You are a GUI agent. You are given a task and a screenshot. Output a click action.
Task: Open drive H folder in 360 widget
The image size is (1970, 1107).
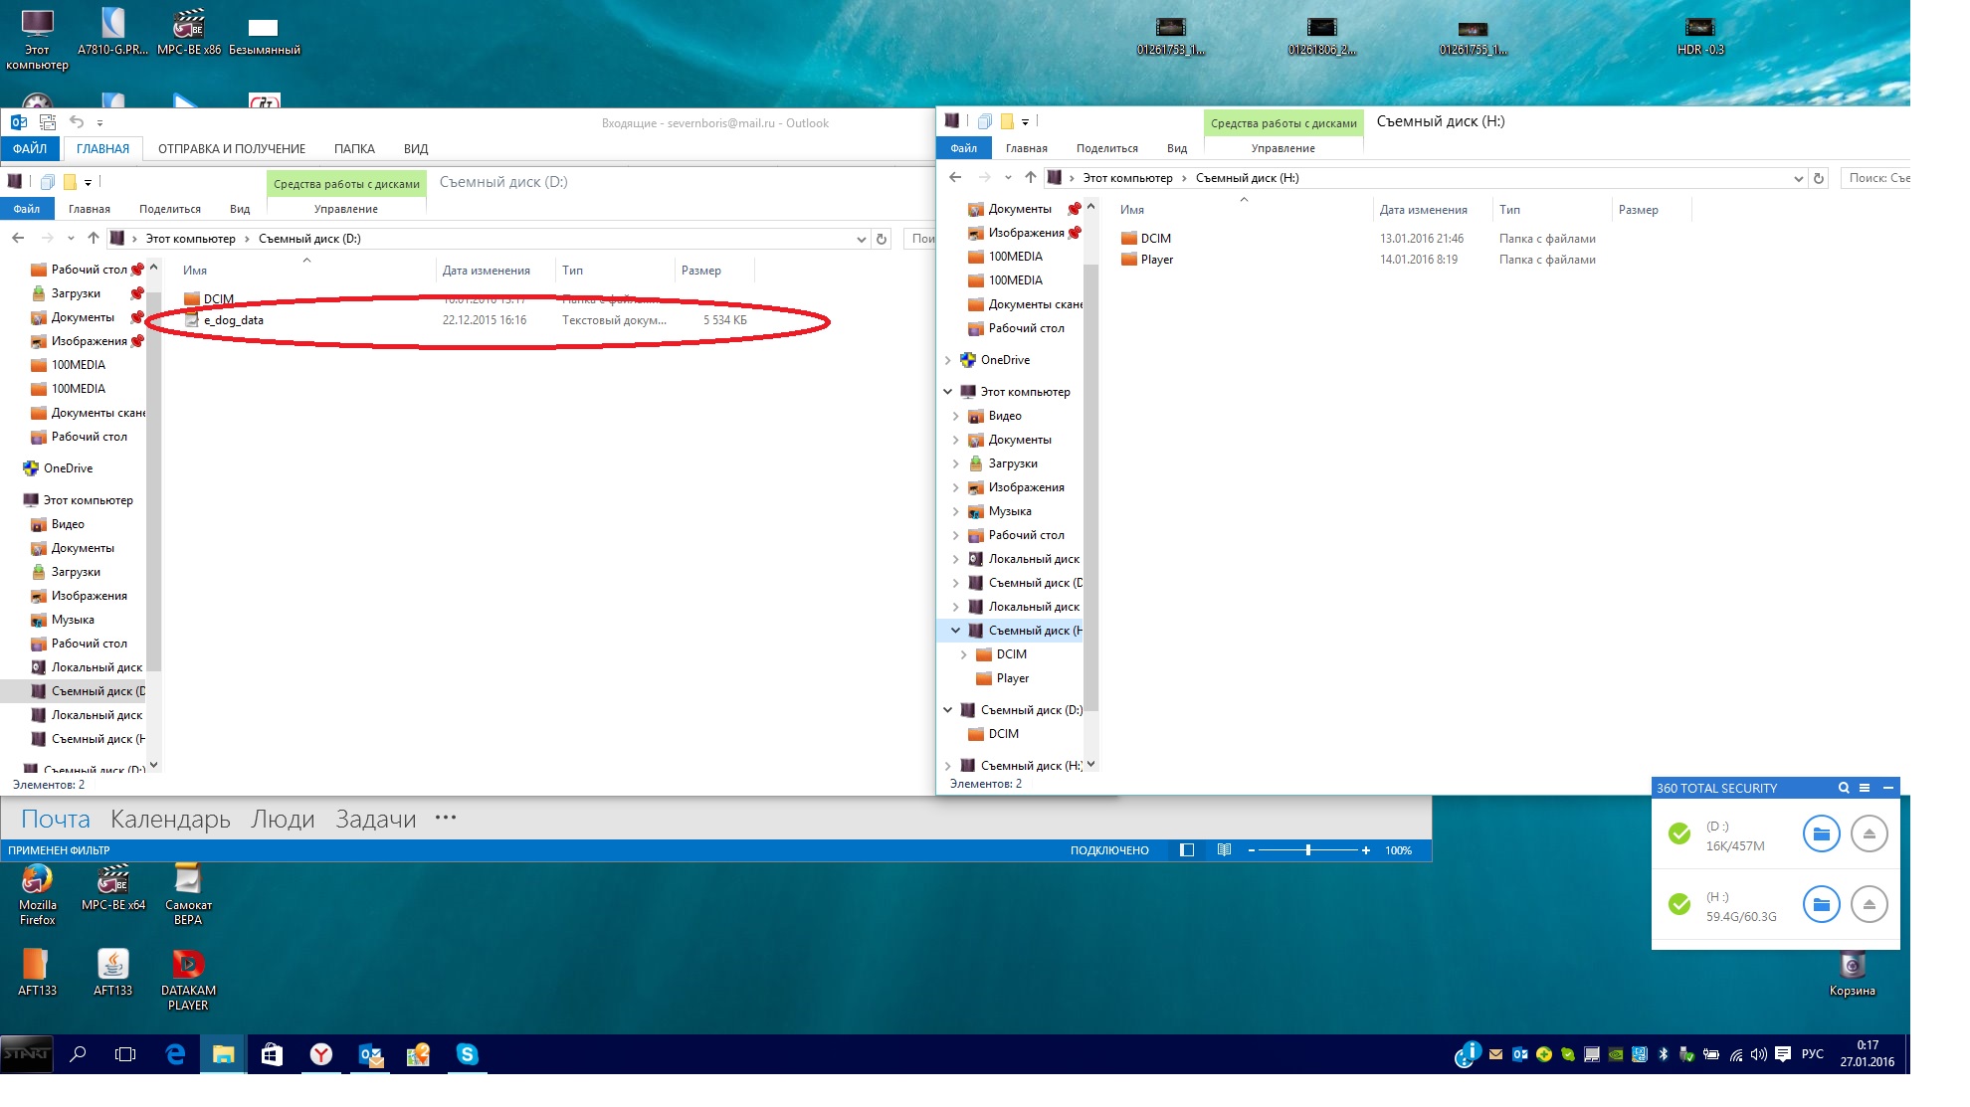click(1821, 904)
